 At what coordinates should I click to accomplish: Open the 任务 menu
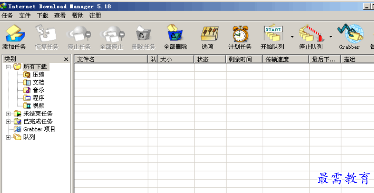[x=7, y=16]
